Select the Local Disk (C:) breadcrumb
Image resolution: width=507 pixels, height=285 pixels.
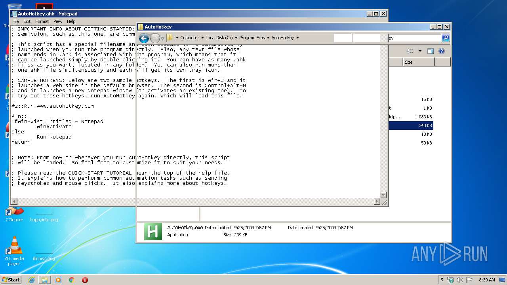pos(219,38)
